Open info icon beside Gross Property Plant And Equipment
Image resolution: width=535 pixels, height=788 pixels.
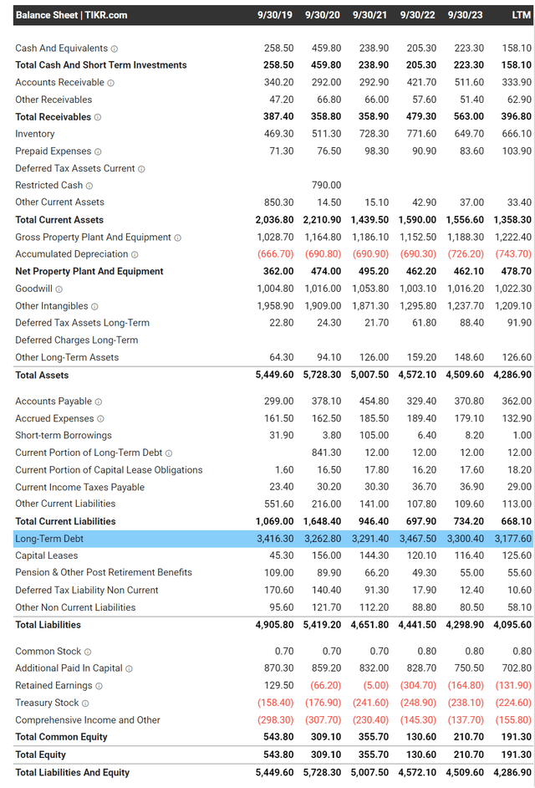[177, 238]
